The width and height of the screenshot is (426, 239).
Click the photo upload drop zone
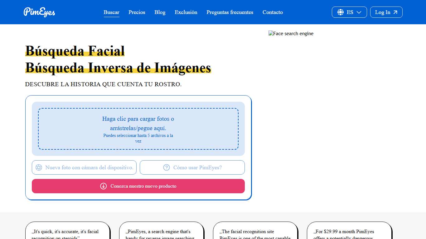138,129
